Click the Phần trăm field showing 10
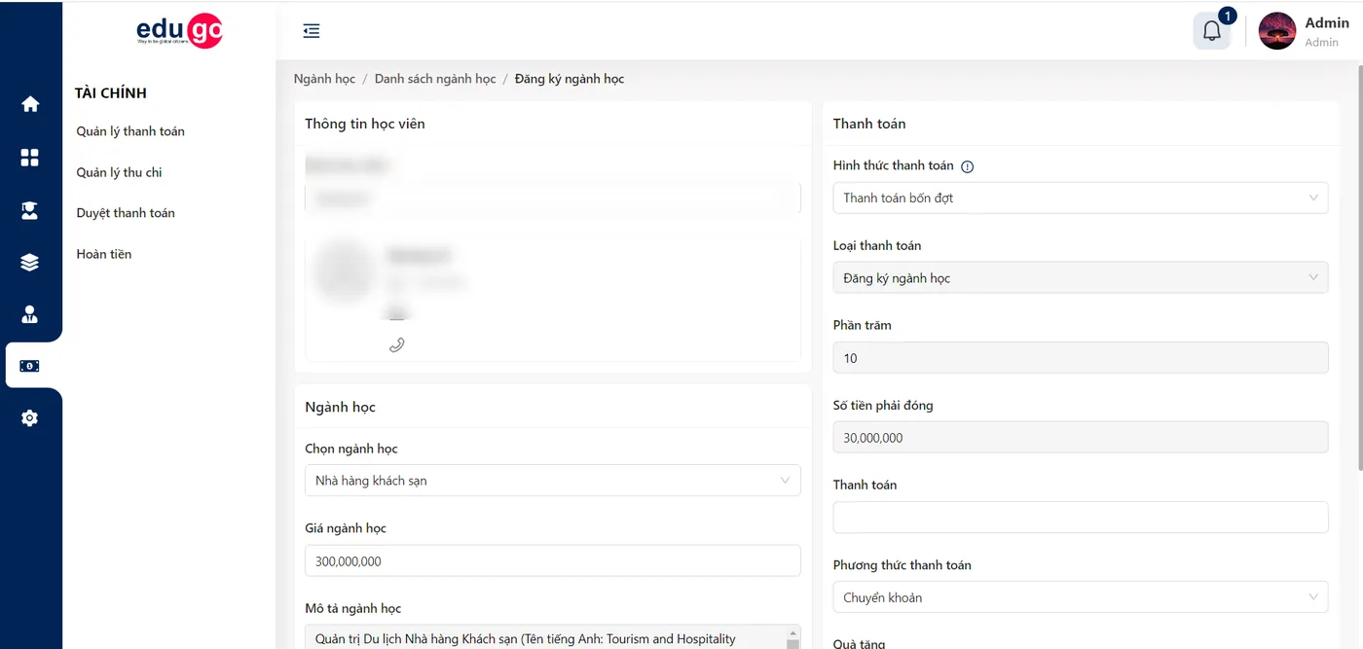1363x649 pixels. click(x=1081, y=358)
